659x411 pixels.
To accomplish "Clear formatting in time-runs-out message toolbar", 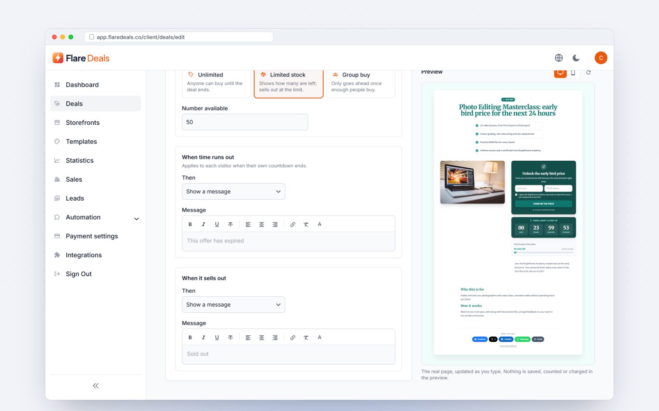I will click(x=306, y=224).
